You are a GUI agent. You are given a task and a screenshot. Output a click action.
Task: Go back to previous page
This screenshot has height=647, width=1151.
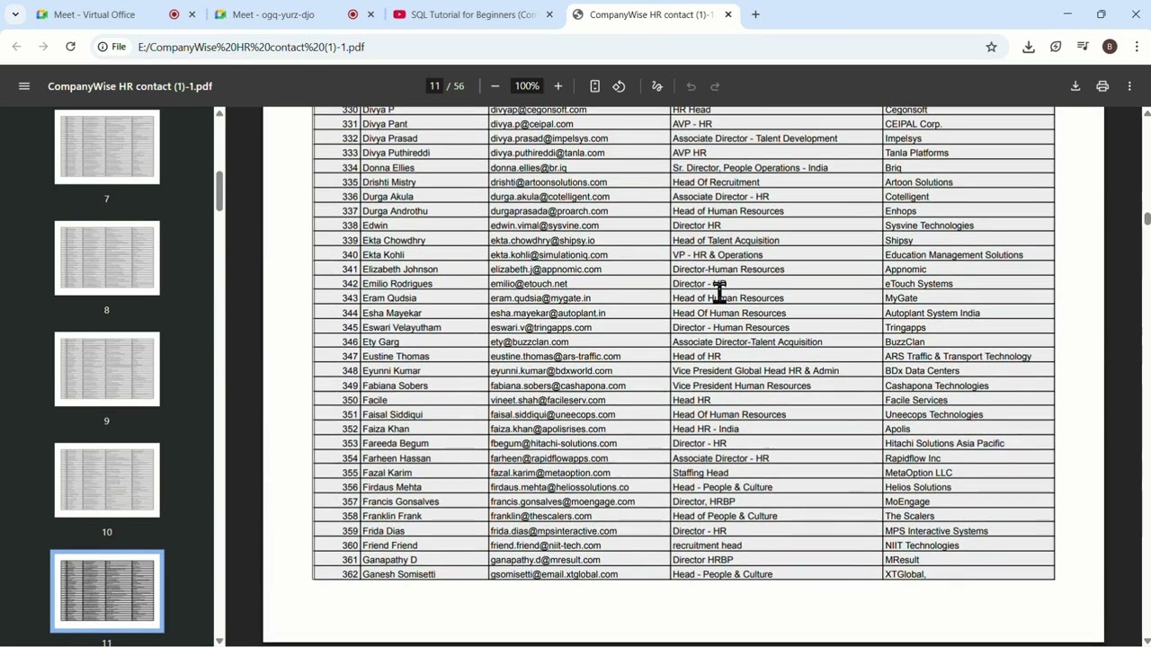(17, 47)
